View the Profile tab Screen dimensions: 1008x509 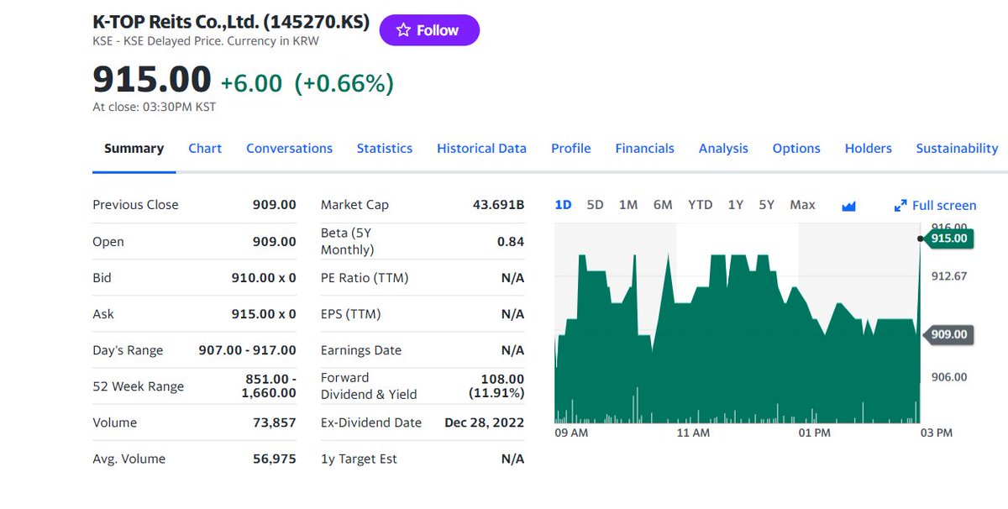pyautogui.click(x=571, y=149)
